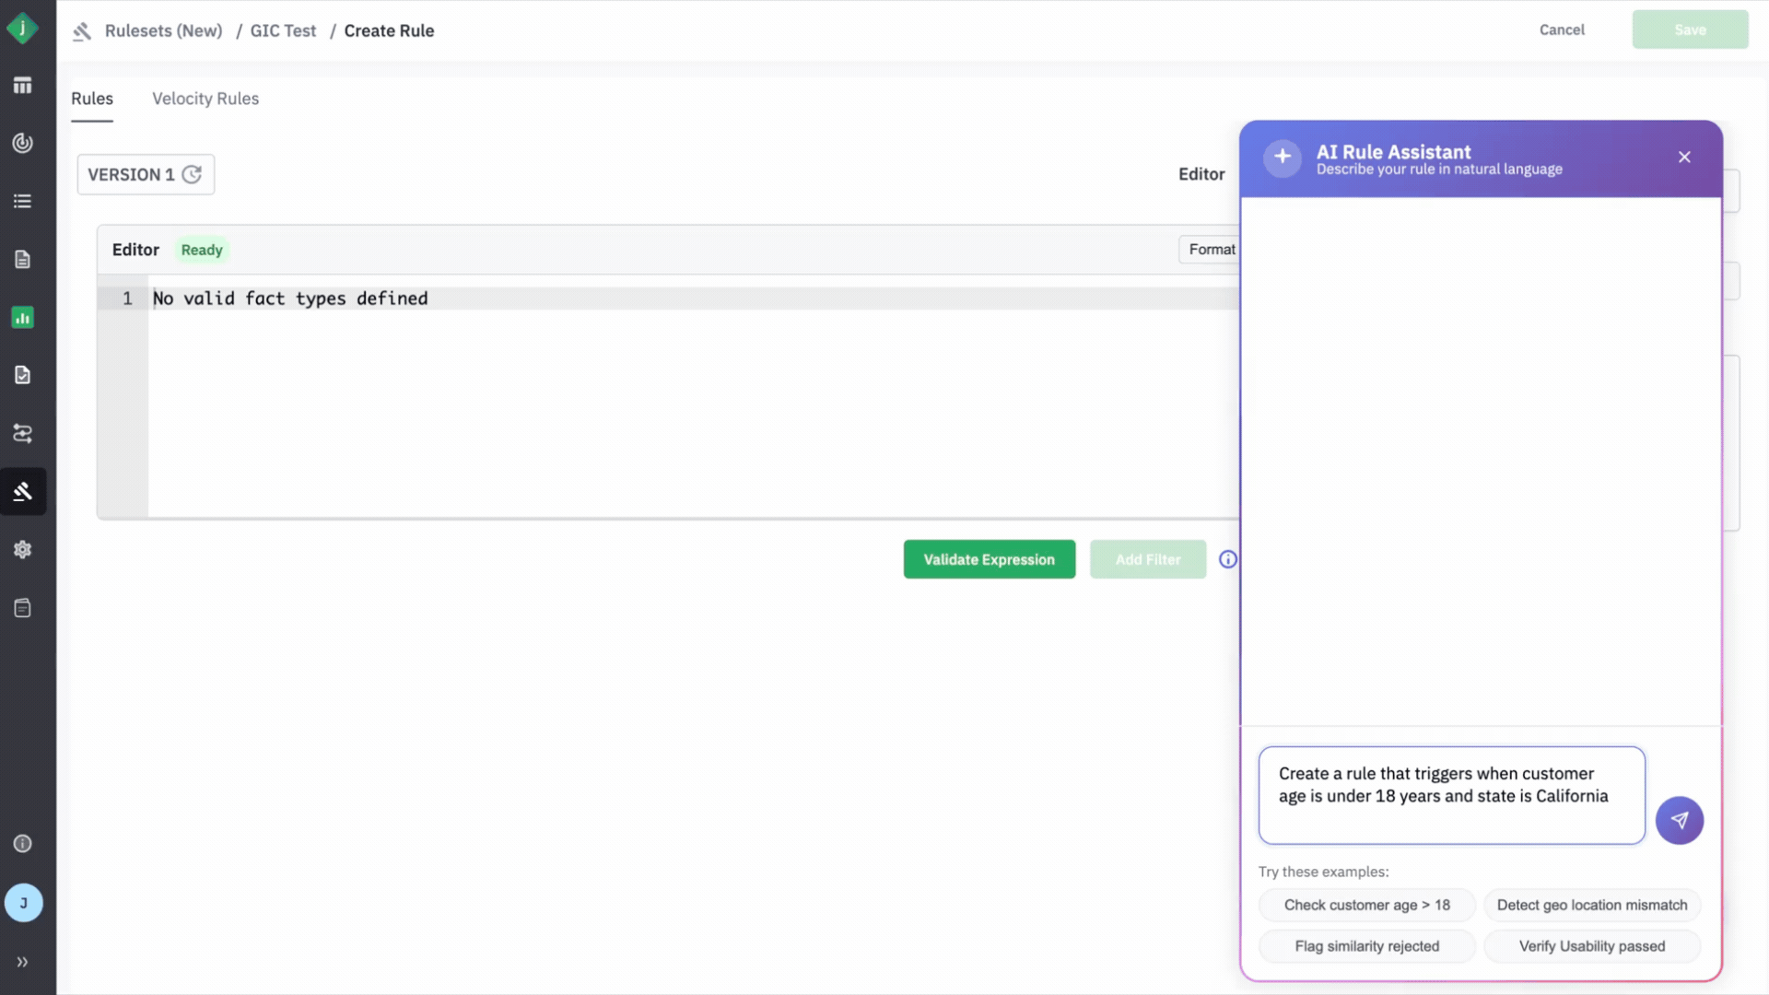The height and width of the screenshot is (995, 1769).
Task: Choose example 'Detect geo location mismatch'
Action: (x=1591, y=905)
